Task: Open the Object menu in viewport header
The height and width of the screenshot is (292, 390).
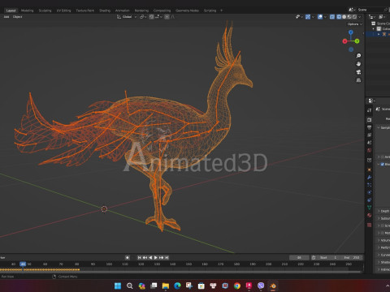Action: click(x=17, y=17)
